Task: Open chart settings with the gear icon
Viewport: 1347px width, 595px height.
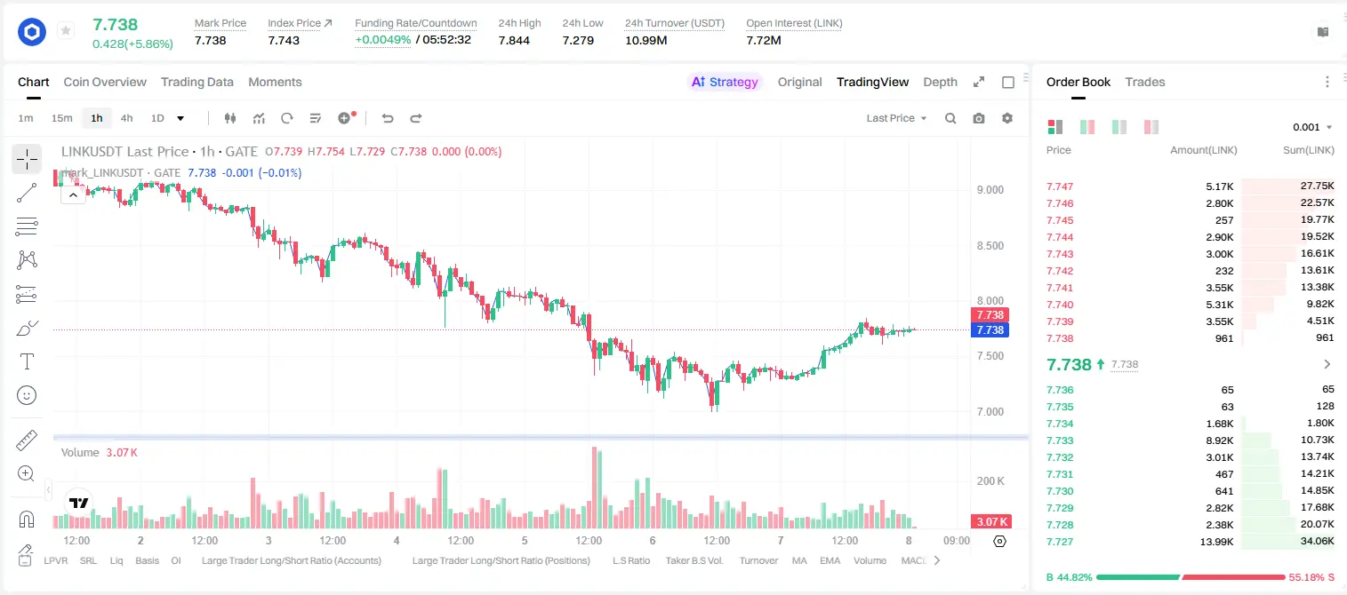Action: [x=1007, y=118]
